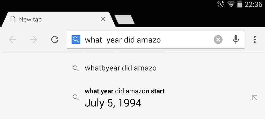Open the three-dot overflow menu
Screen dimensions: 265x119
[255, 40]
